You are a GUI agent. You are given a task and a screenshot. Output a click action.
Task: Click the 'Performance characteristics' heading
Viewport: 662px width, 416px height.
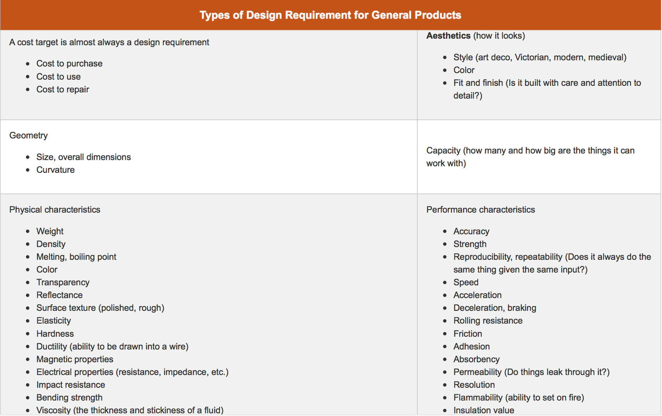pyautogui.click(x=480, y=210)
